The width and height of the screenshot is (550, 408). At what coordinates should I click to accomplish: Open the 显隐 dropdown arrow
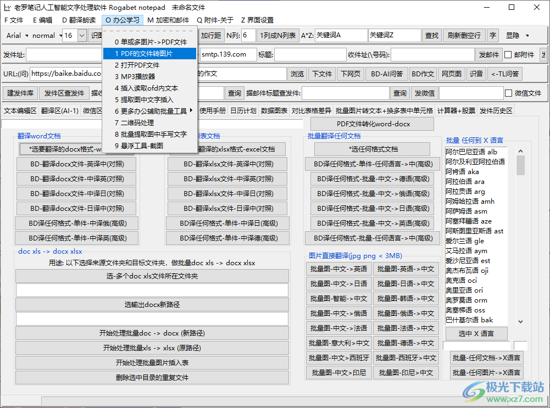527,36
